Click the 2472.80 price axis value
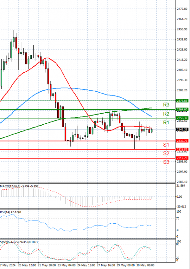Viewport: 190px width, 269px height. tap(182, 9)
